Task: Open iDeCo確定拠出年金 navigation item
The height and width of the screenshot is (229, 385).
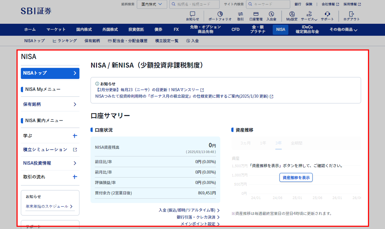Action: tap(307, 29)
